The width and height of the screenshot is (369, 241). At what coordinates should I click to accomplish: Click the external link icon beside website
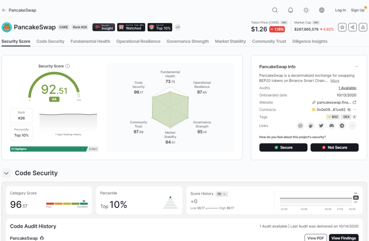[355, 103]
